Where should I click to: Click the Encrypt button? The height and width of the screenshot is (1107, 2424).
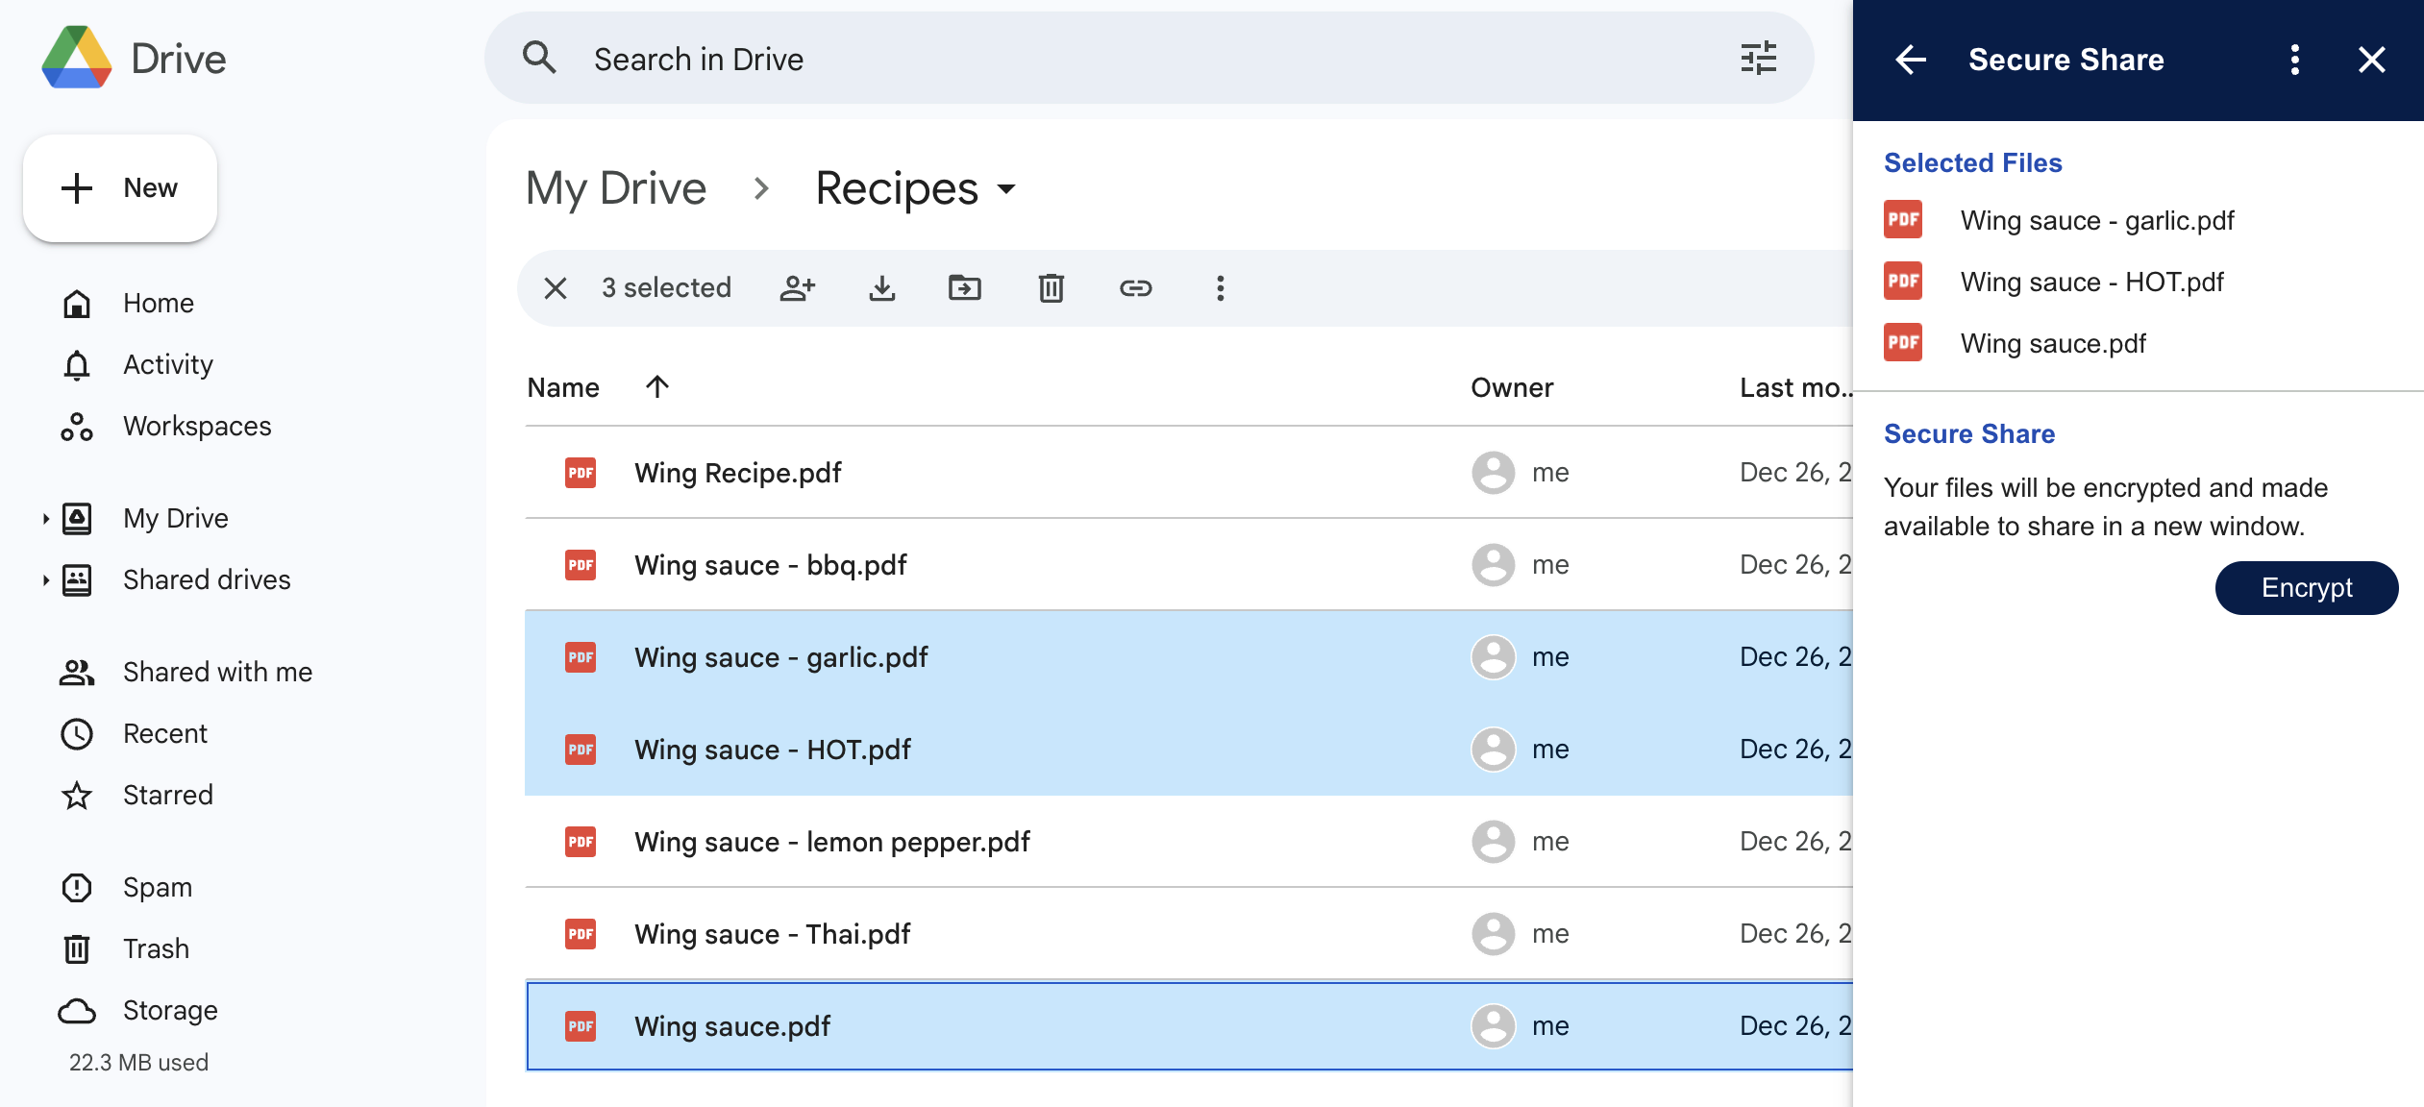(2306, 587)
